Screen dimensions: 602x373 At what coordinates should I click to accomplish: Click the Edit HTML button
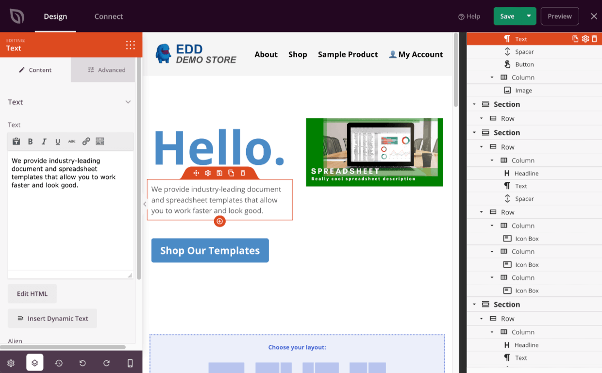32,293
